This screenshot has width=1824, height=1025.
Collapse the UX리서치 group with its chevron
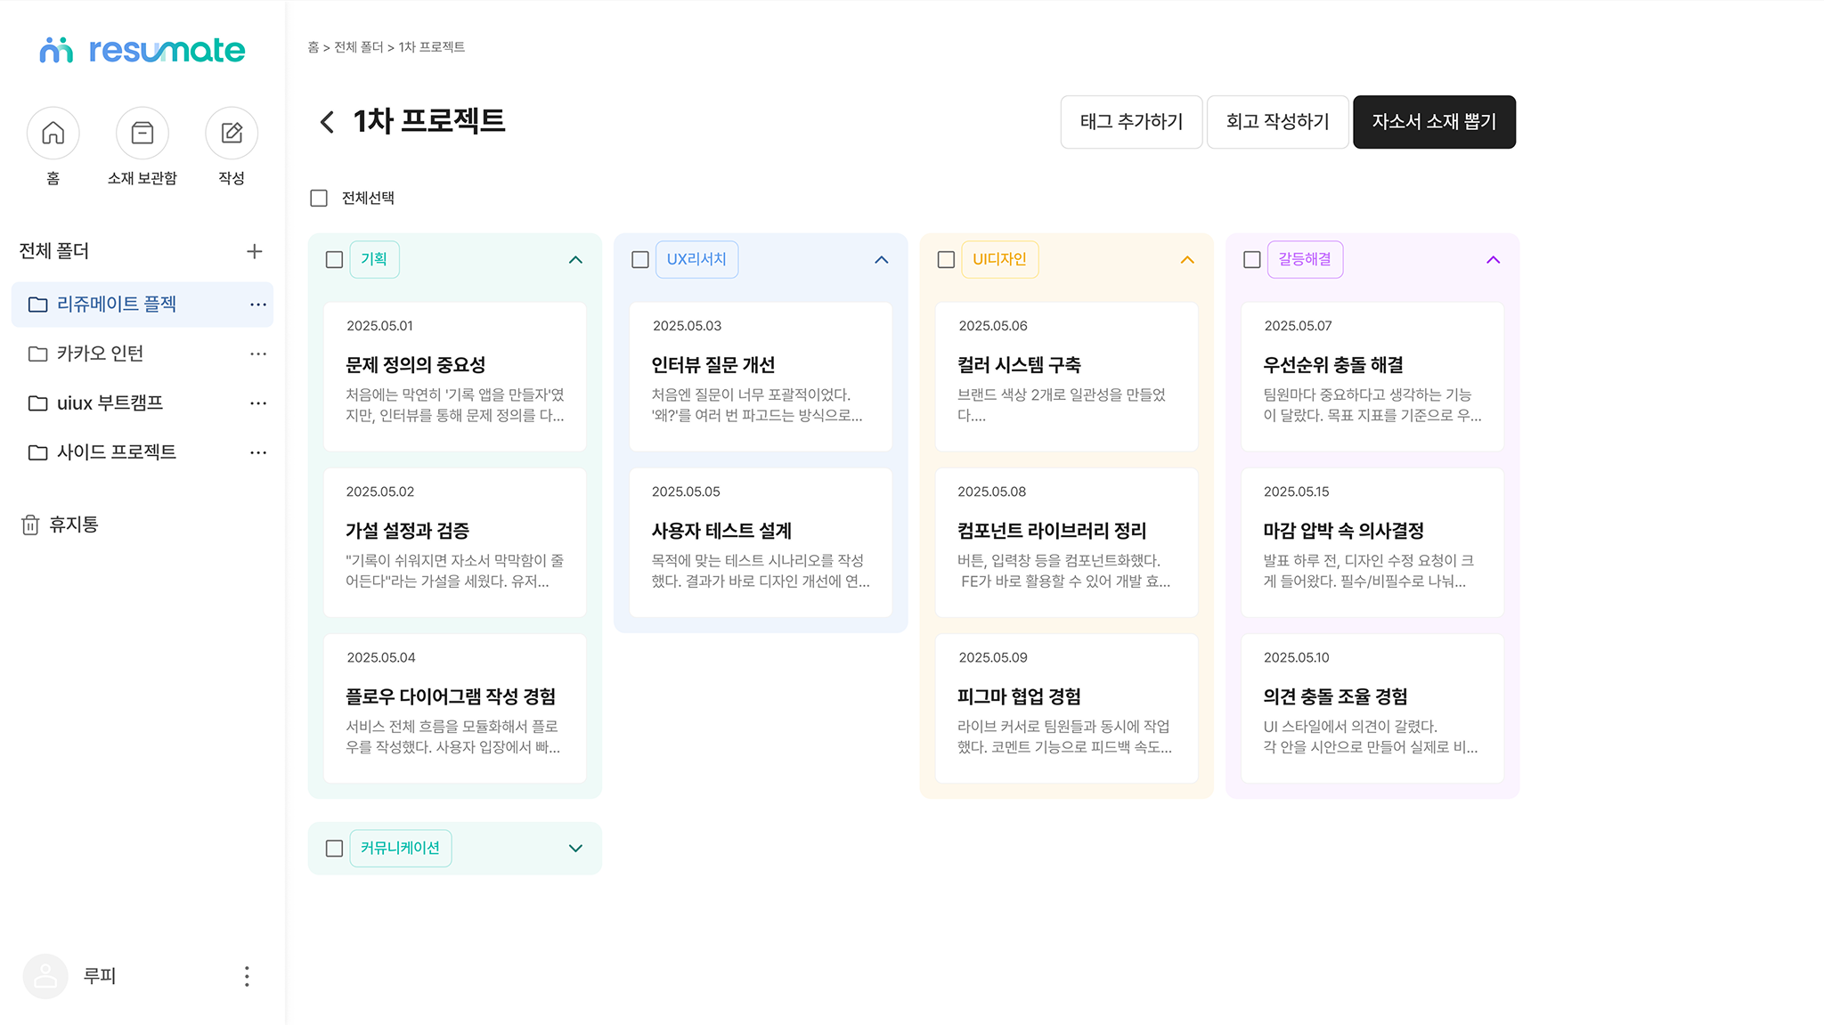881,259
